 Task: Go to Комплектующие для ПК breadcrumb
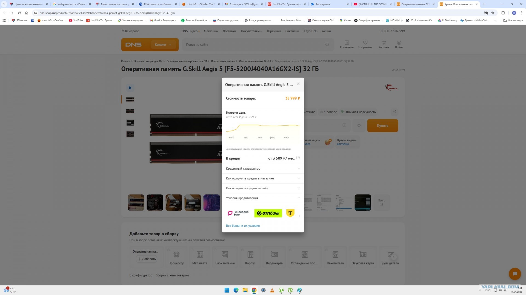(x=148, y=61)
